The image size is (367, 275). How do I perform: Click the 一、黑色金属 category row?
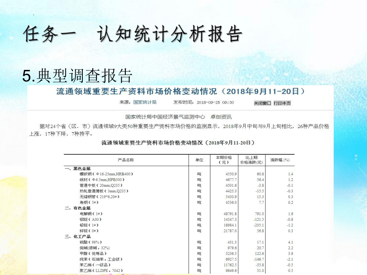coord(78,168)
